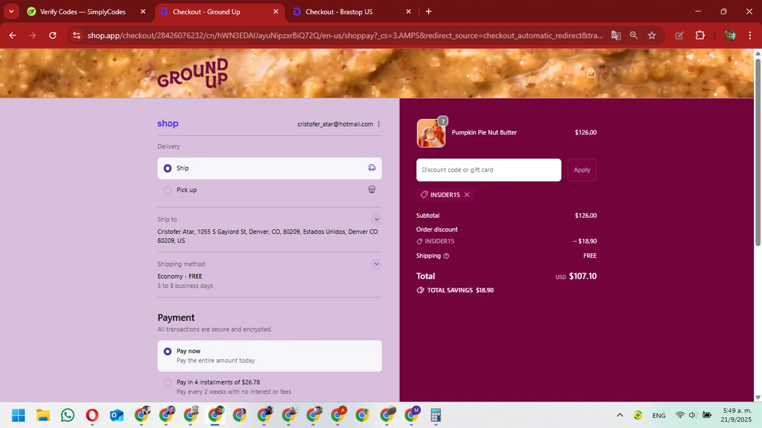
Task: Open a new browser tab
Action: click(429, 12)
